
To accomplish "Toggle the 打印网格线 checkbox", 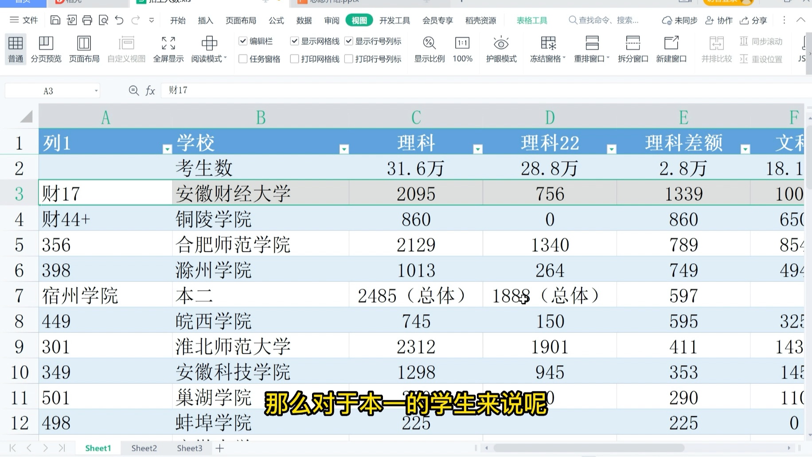I will coord(294,59).
